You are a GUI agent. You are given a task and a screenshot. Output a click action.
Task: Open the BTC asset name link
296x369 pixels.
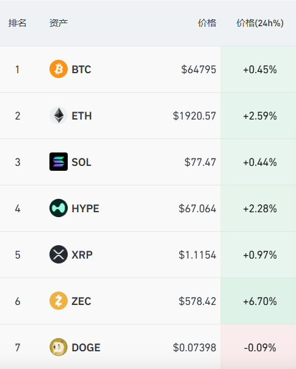[81, 70]
